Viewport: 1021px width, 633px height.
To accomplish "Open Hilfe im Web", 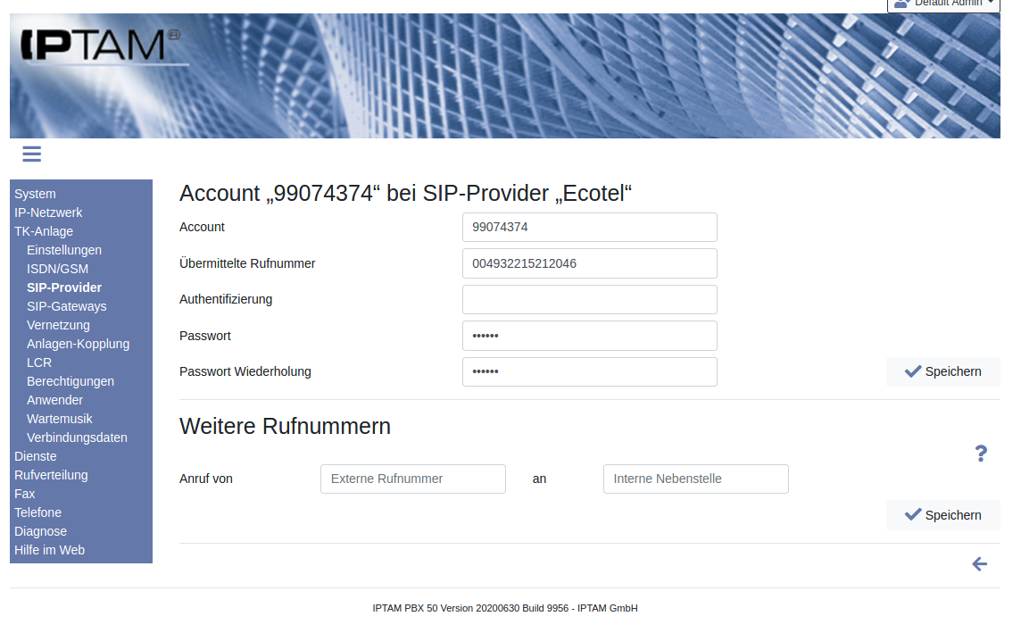I will (49, 550).
